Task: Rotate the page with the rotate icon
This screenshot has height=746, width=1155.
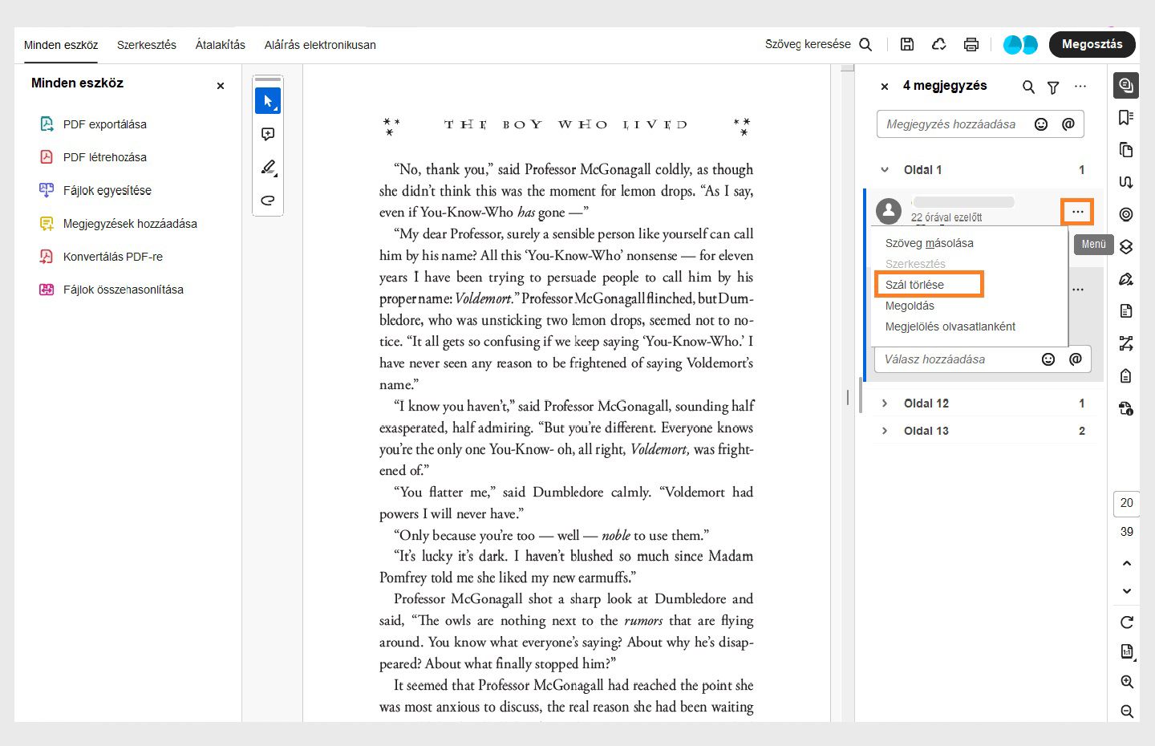Action: [1126, 622]
